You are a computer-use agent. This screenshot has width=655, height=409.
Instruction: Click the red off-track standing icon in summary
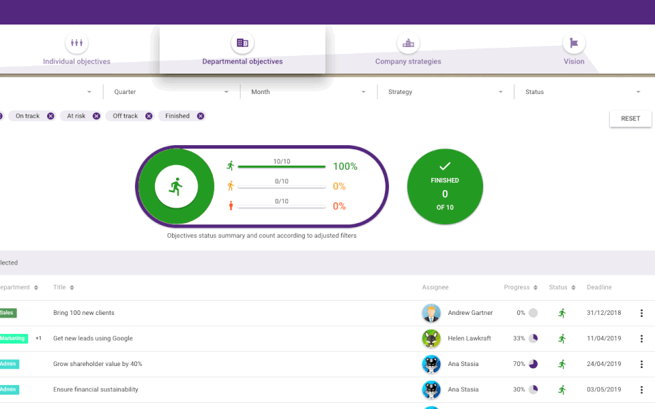(x=231, y=206)
